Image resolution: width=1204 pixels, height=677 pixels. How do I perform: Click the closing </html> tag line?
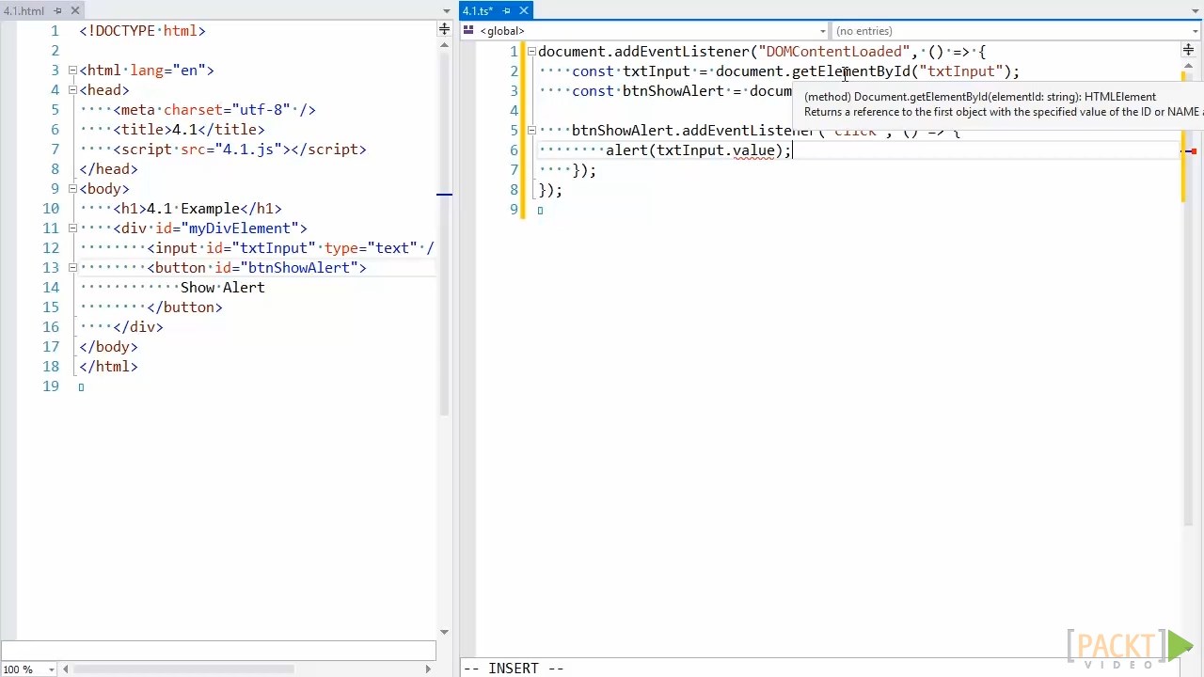click(x=108, y=367)
